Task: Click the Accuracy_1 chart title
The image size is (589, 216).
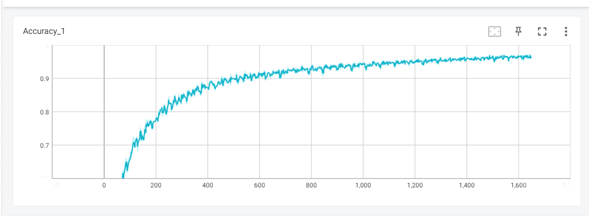Action: [x=44, y=31]
